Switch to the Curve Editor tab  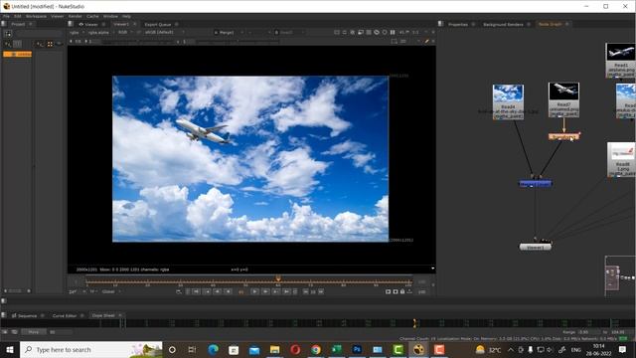click(65, 315)
